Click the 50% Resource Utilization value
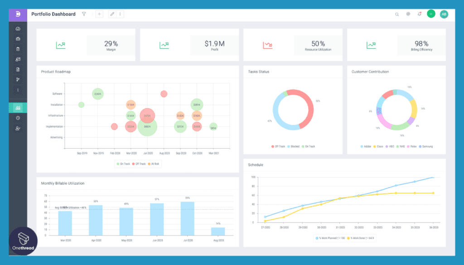The width and height of the screenshot is (464, 265). (x=318, y=43)
